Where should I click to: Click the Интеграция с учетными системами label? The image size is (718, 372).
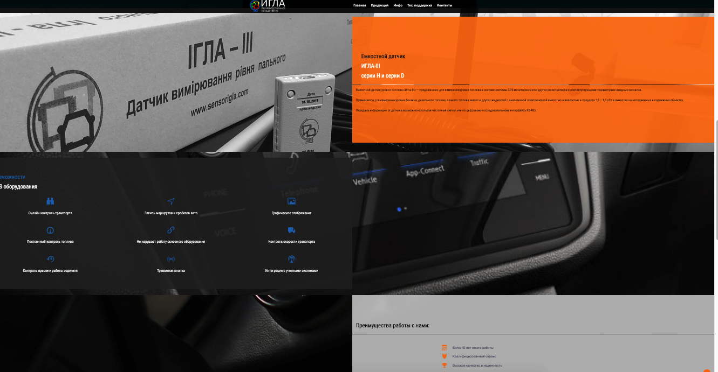point(292,271)
